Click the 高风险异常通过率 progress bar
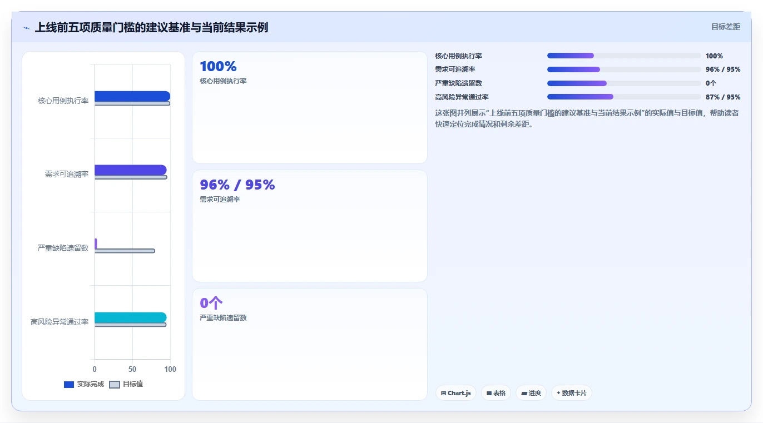The image size is (763, 423). (x=624, y=97)
